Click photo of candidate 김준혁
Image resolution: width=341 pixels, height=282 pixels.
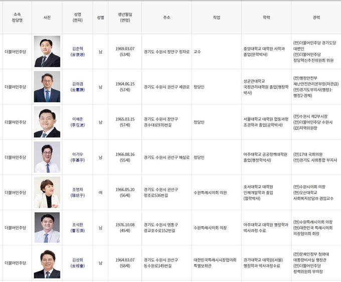point(47,51)
